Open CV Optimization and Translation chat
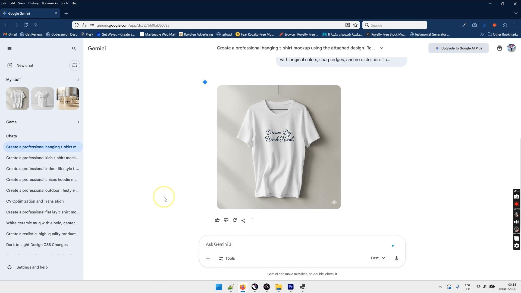 pyautogui.click(x=35, y=201)
